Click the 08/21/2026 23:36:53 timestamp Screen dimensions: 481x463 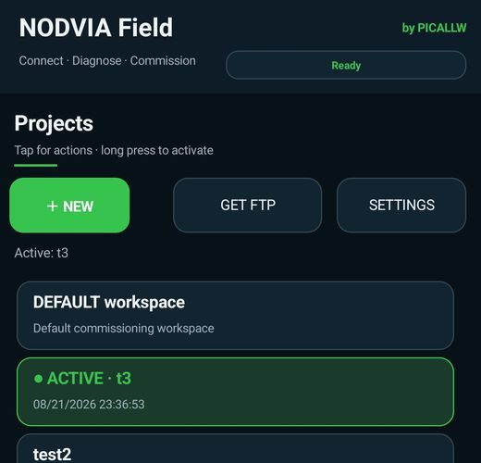pyautogui.click(x=89, y=405)
